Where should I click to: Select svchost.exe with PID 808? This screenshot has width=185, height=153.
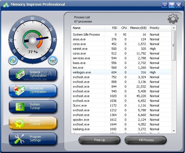point(121,82)
